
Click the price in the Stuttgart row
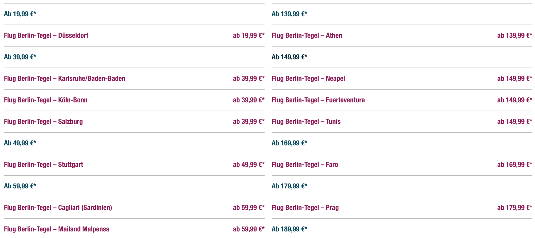(249, 165)
